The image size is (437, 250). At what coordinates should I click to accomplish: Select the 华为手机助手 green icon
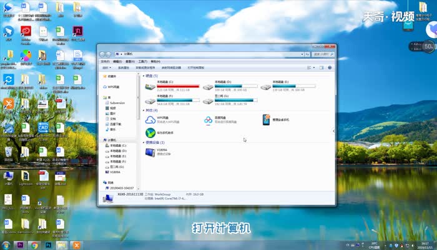click(x=150, y=132)
